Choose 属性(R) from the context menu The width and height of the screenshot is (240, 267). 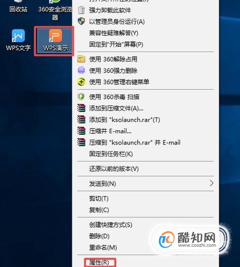click(x=99, y=262)
